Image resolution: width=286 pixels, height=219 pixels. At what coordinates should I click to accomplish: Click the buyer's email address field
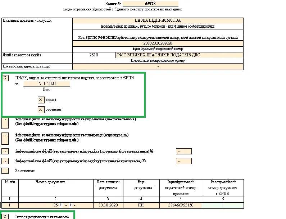(x=158, y=67)
